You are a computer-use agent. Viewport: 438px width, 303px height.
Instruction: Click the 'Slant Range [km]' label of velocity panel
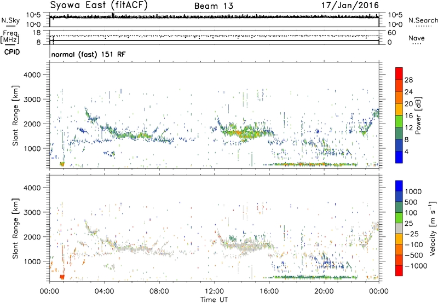(x=15, y=228)
